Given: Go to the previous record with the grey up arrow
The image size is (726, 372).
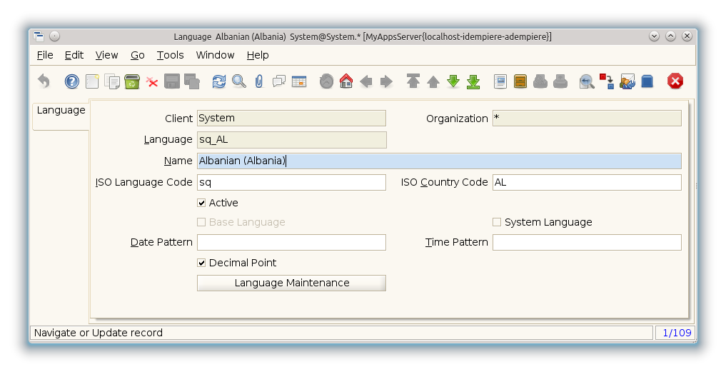Looking at the screenshot, I should 433,81.
